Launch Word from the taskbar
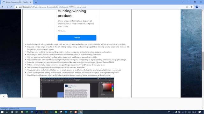This screenshot has height=114, width=204. pyautogui.click(x=32, y=112)
